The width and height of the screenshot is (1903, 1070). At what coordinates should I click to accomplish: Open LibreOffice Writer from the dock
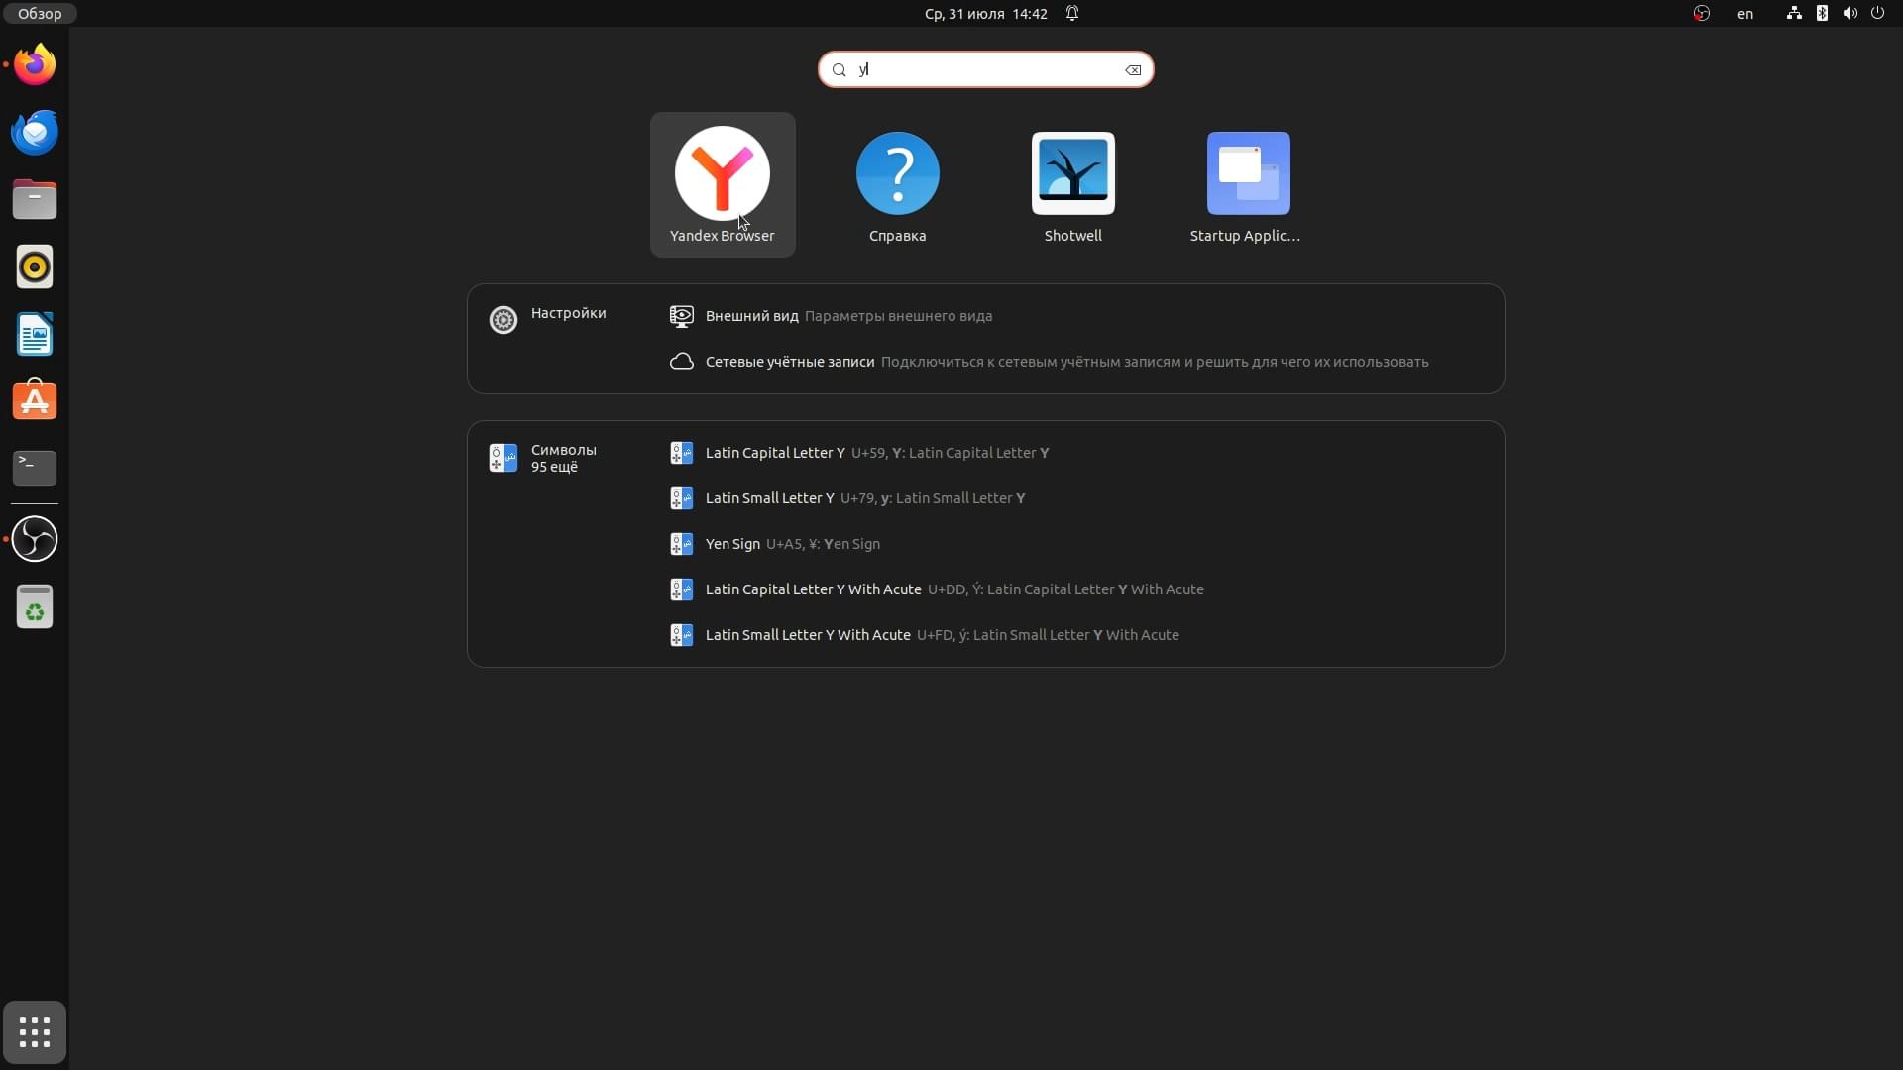[x=35, y=335]
